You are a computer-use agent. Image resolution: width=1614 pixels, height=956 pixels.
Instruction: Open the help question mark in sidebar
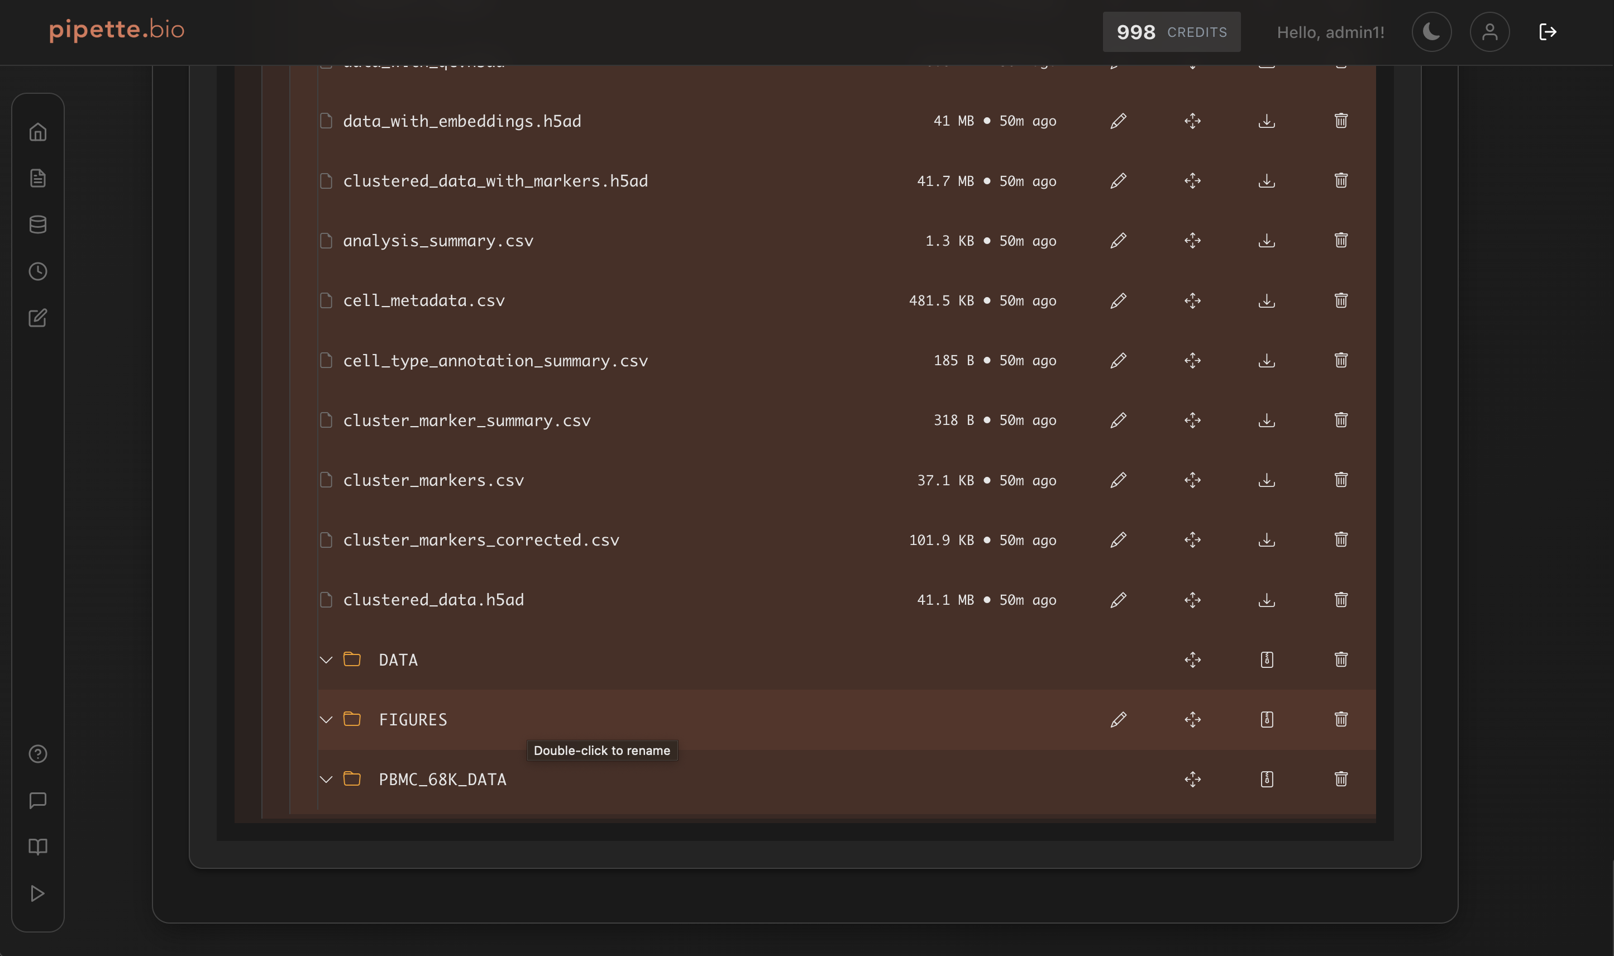pos(38,754)
